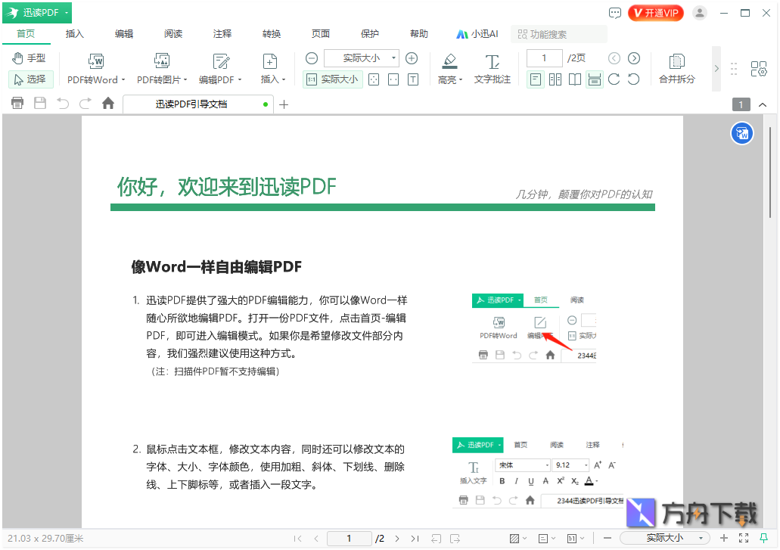Switch to the 编辑 ribbon tab
Image resolution: width=780 pixels, height=550 pixels.
click(124, 34)
